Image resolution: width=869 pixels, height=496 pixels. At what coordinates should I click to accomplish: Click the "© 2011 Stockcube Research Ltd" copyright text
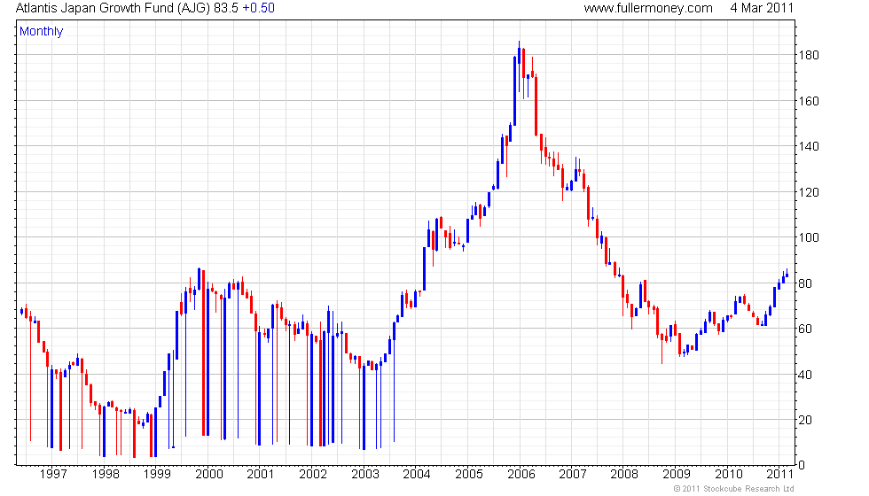[x=734, y=489]
